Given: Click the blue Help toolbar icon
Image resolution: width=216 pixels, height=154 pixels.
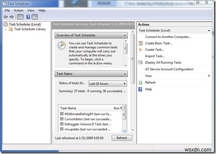Looking at the screenshot, I should click(28, 17).
